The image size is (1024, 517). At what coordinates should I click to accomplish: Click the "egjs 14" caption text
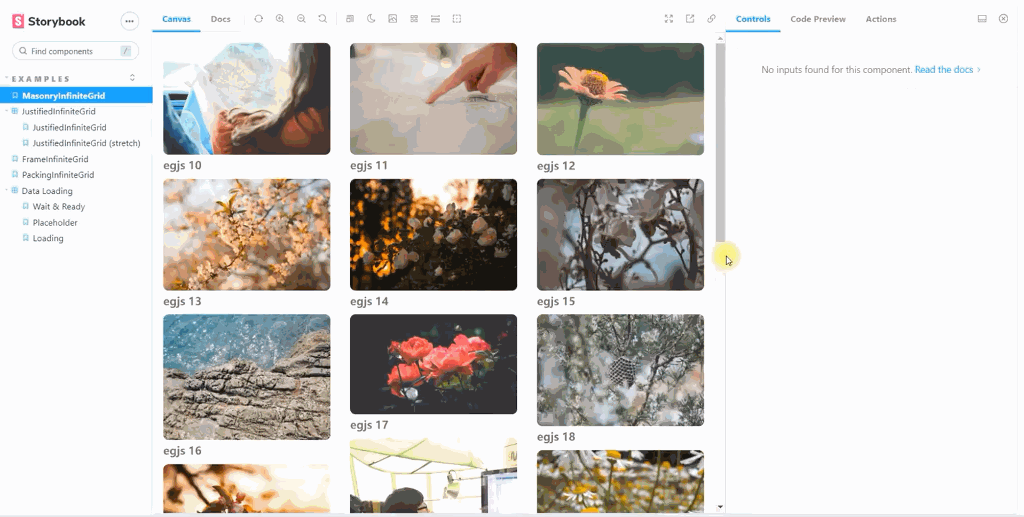(x=369, y=301)
